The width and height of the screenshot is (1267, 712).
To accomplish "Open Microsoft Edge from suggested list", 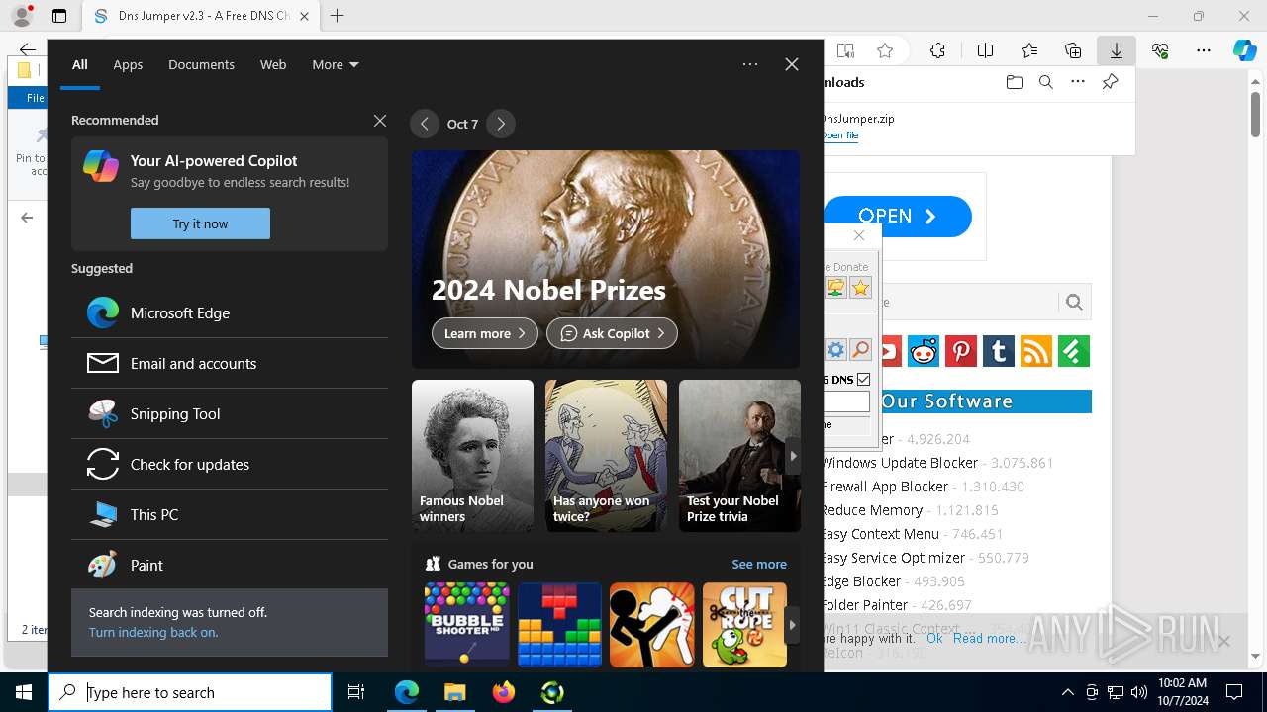I will (x=230, y=312).
